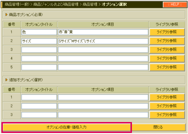Click ライブラリ参照 for additional option row 3
Image resolution: width=188 pixels, height=134 pixels.
coord(167,115)
